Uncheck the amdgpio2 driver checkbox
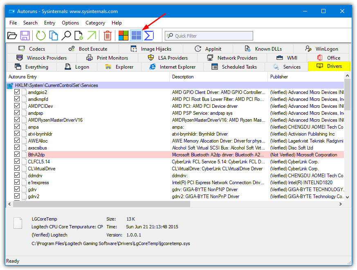Viewport: 357px width, 270px height. point(17,92)
